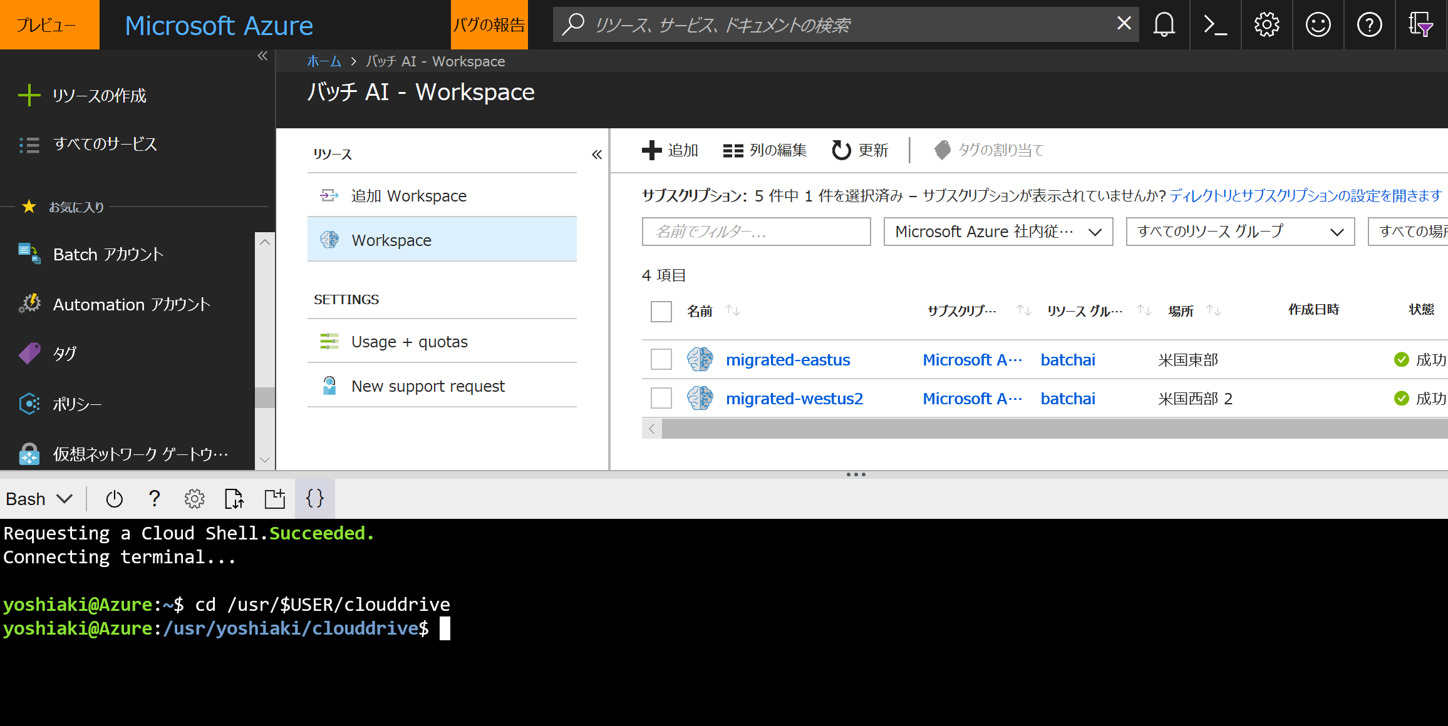Click the upload/download files icon
Screen dimensions: 1448x726
tap(234, 498)
